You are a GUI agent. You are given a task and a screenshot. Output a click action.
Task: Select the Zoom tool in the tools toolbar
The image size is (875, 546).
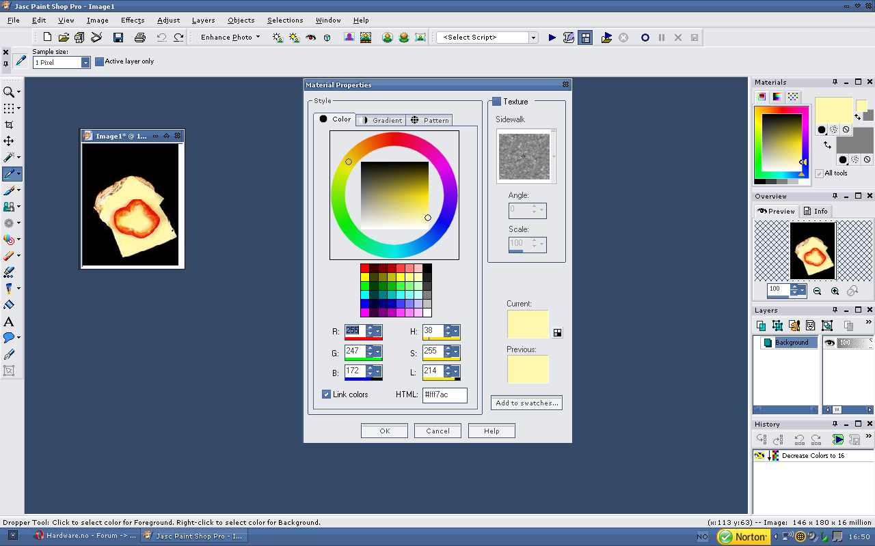[9, 92]
